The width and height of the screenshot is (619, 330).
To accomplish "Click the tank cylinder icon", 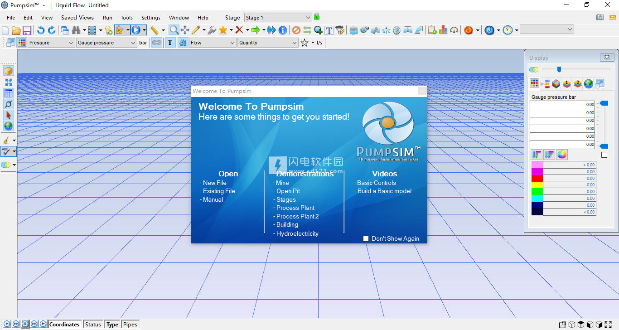I will [x=354, y=30].
